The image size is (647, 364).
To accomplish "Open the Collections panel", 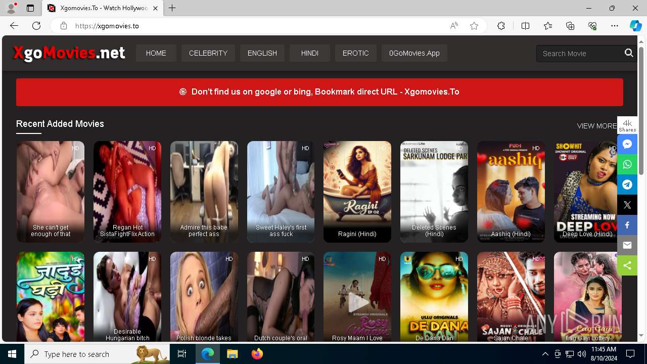I will pyautogui.click(x=570, y=26).
